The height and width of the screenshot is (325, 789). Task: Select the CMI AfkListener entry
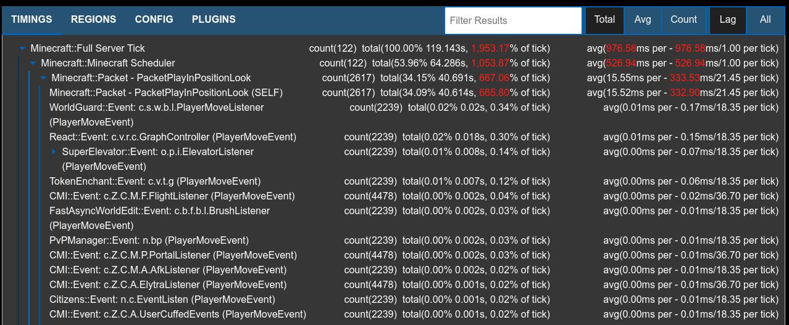[x=168, y=270]
